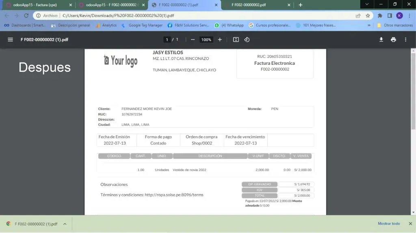Screen dimensions: 416x233
Task: Bookmark this page with the star icon
Action: point(368,16)
